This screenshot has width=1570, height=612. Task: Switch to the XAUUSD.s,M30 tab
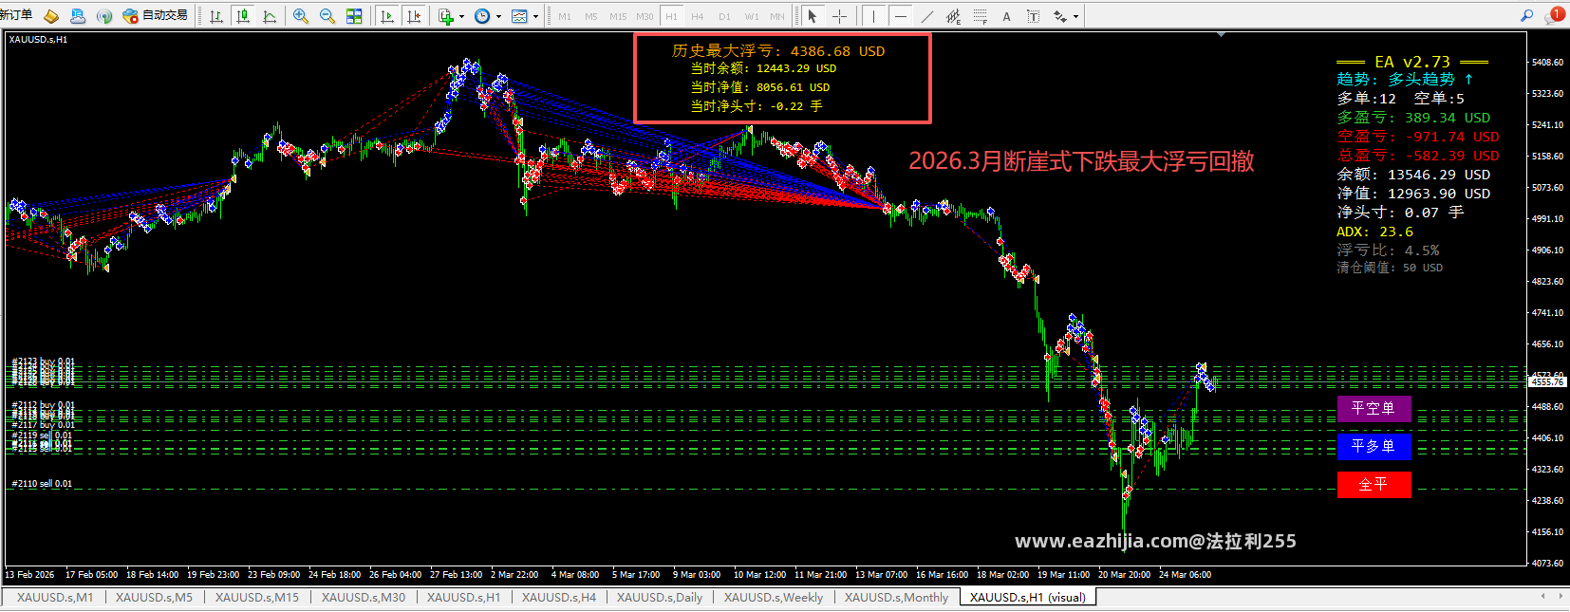click(x=364, y=597)
